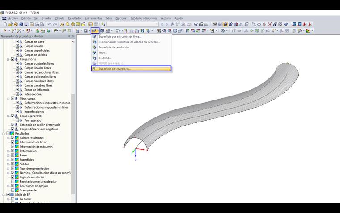Click the grey table icon beside the orange one
Viewport: 340px width, 213px height.
[96, 25]
